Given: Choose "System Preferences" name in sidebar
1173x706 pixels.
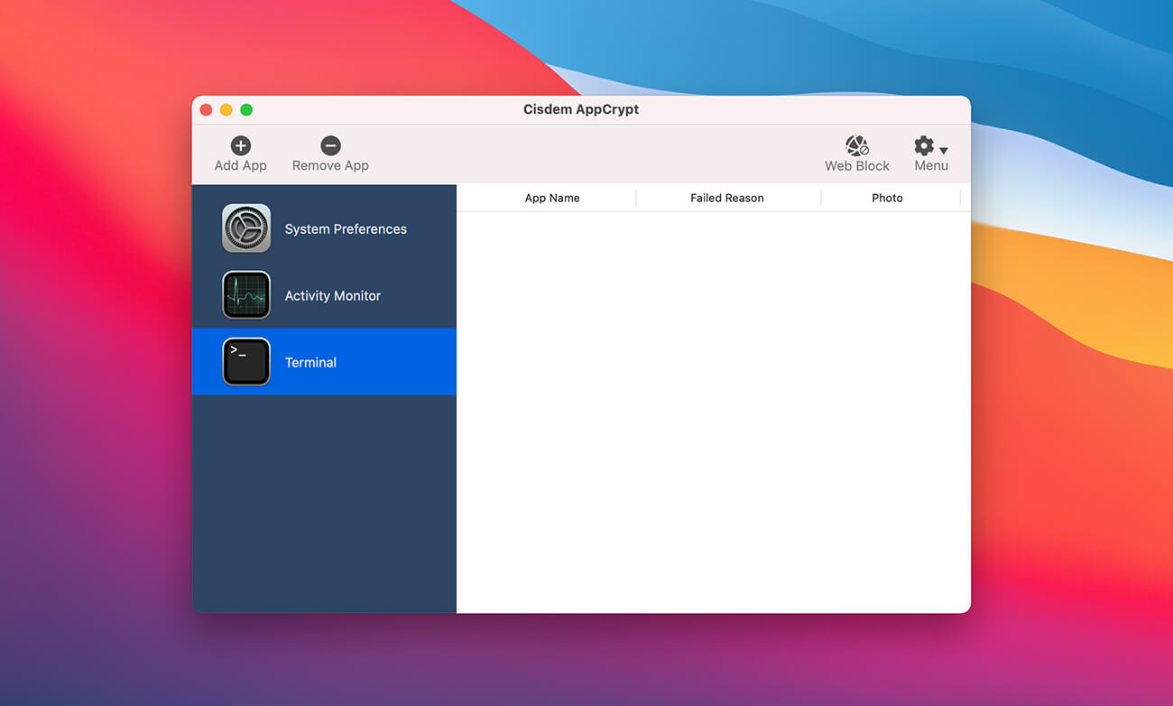Looking at the screenshot, I should 346,229.
